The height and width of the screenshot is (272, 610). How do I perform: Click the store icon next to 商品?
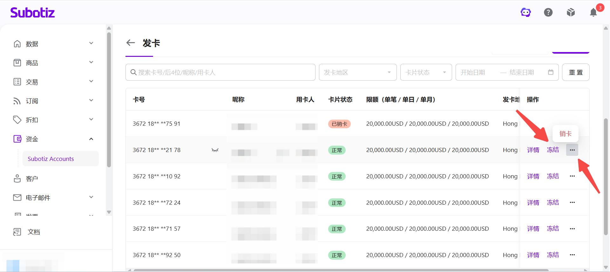(x=17, y=63)
